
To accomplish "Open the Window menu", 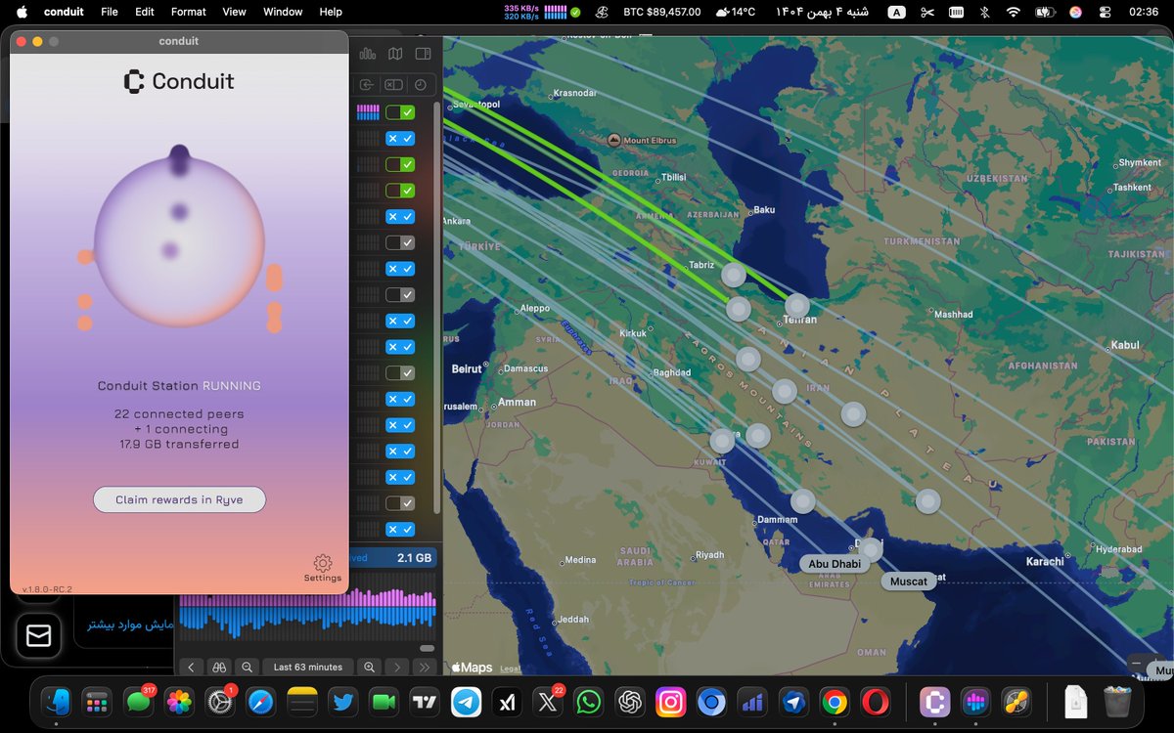I will [283, 12].
